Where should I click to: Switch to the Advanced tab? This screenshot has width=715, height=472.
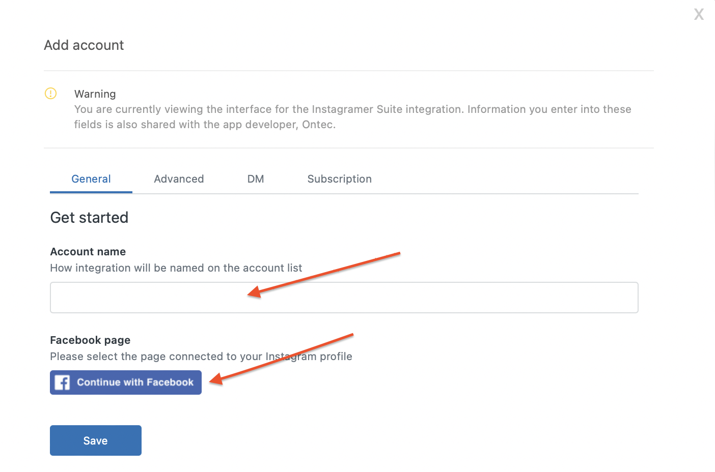[x=179, y=179]
